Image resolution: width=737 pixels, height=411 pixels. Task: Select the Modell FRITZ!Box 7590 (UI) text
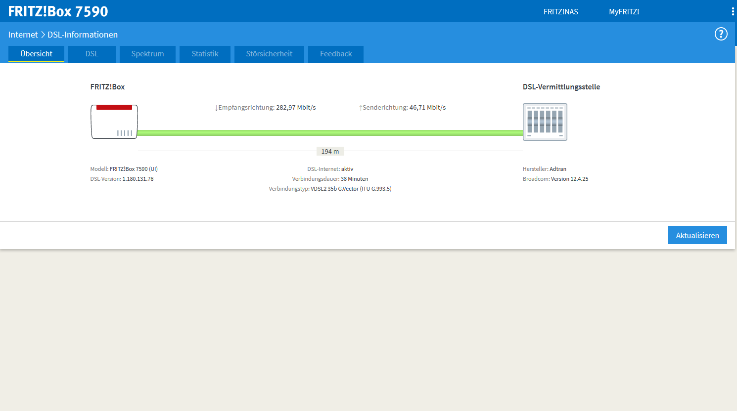(124, 169)
